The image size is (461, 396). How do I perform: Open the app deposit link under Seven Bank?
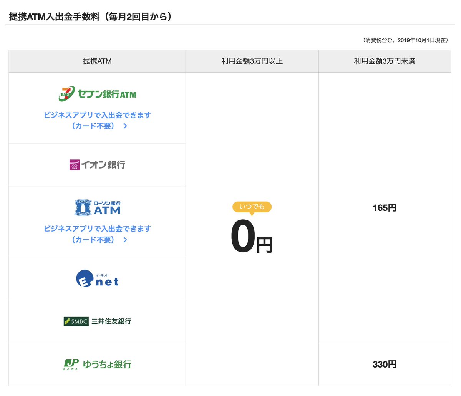(97, 120)
